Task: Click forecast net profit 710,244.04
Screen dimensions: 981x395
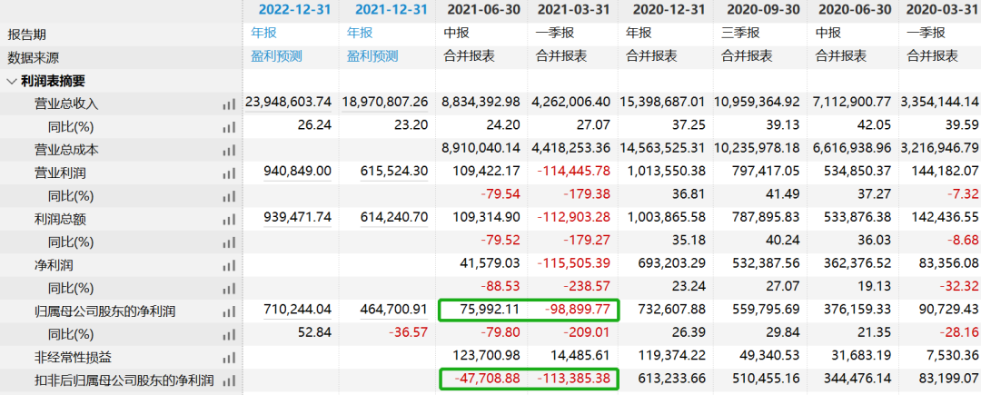Action: click(x=297, y=311)
